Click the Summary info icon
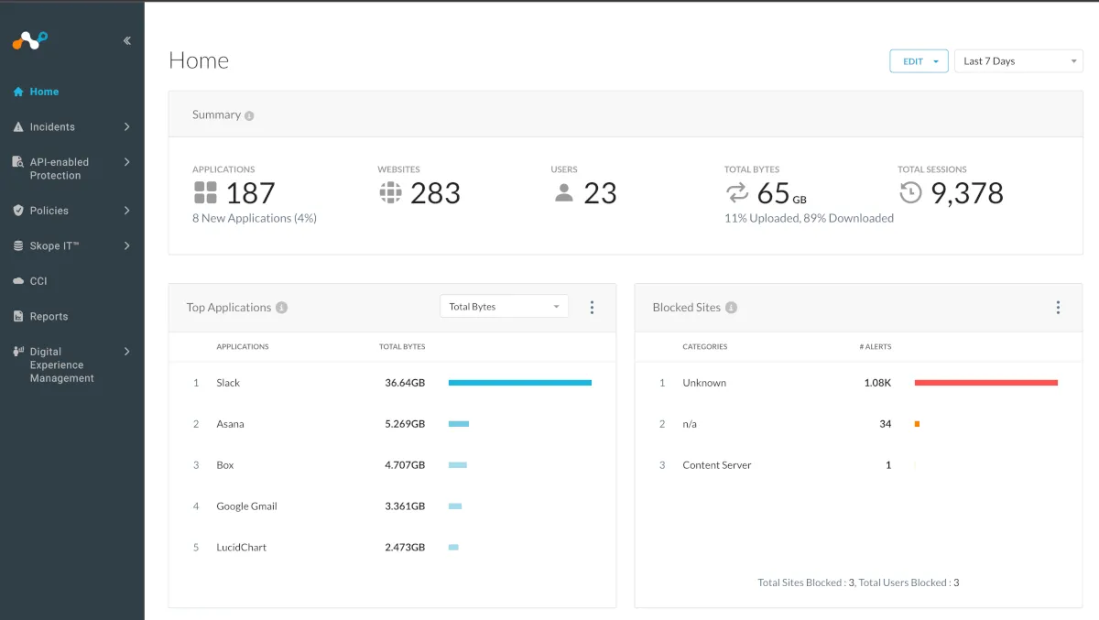Image resolution: width=1099 pixels, height=620 pixels. point(249,116)
